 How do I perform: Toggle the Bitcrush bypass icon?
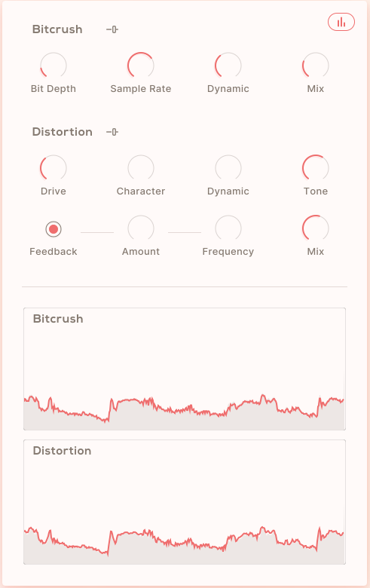point(112,29)
